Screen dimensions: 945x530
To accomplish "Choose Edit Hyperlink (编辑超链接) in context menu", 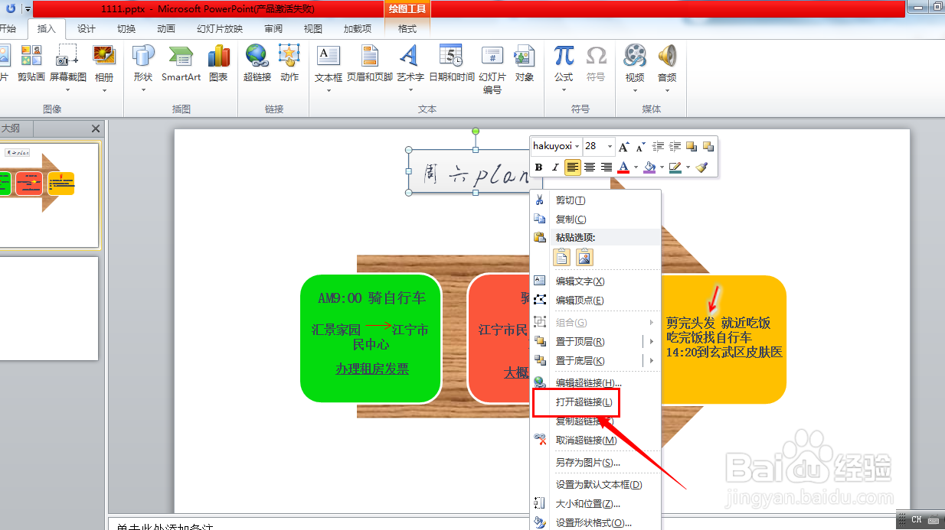I will pyautogui.click(x=596, y=382).
